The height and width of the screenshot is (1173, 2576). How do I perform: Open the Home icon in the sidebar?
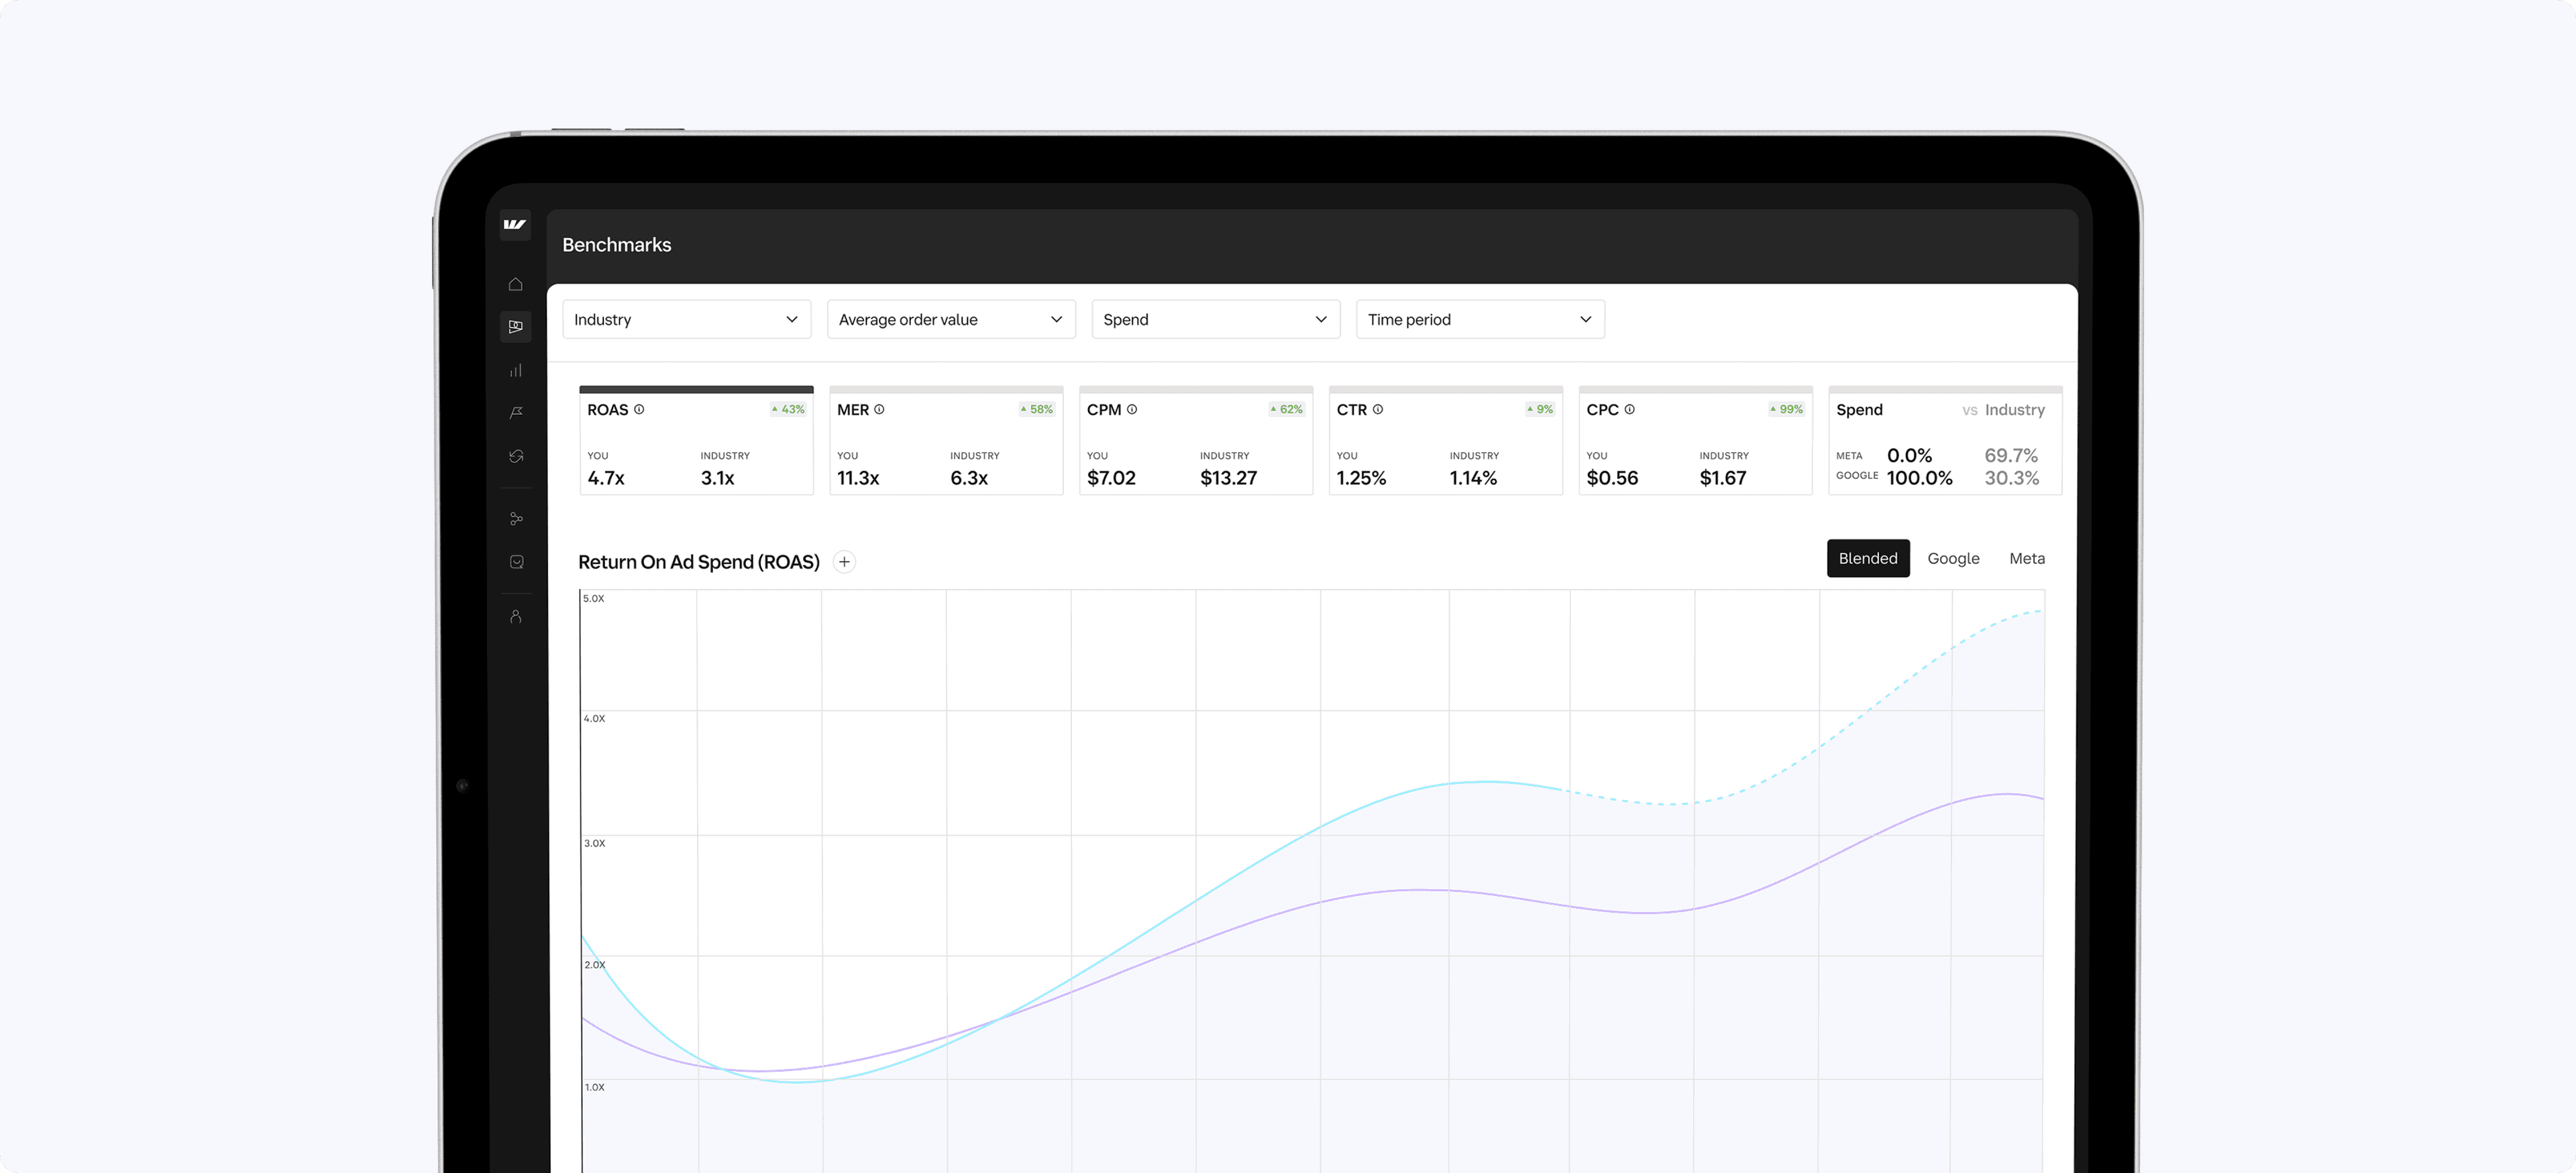point(516,284)
